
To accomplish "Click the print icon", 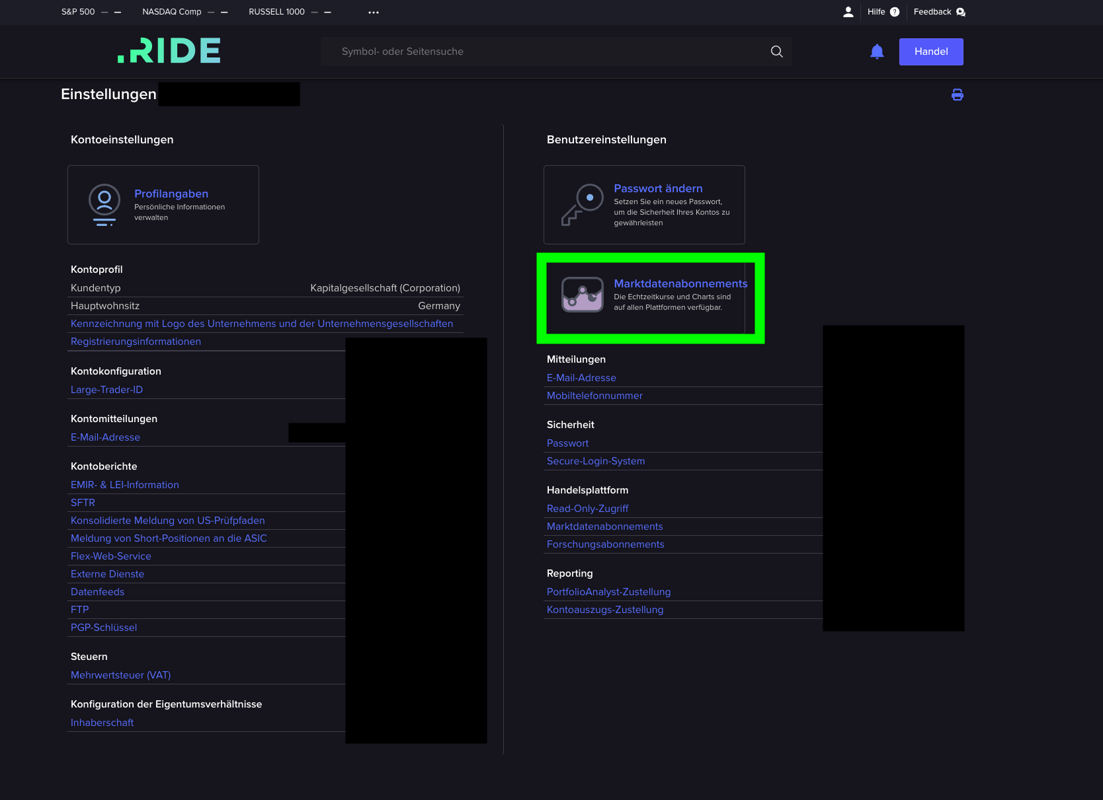I will pyautogui.click(x=957, y=94).
